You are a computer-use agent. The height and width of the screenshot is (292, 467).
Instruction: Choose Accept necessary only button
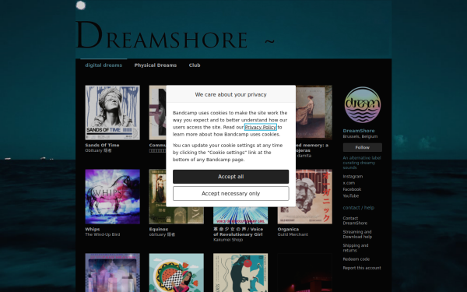pos(230,194)
